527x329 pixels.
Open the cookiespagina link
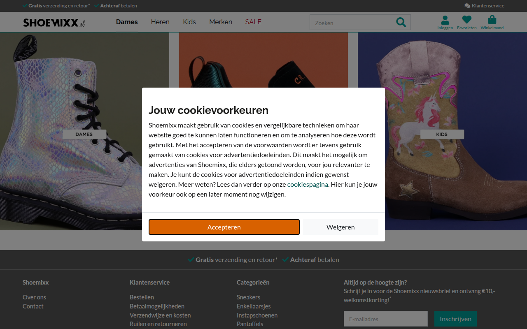pyautogui.click(x=308, y=184)
